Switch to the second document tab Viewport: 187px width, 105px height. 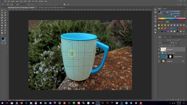coord(51,8)
